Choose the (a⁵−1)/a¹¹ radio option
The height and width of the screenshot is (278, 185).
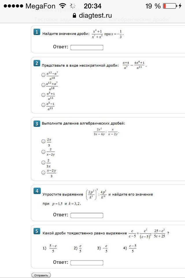click(x=43, y=105)
